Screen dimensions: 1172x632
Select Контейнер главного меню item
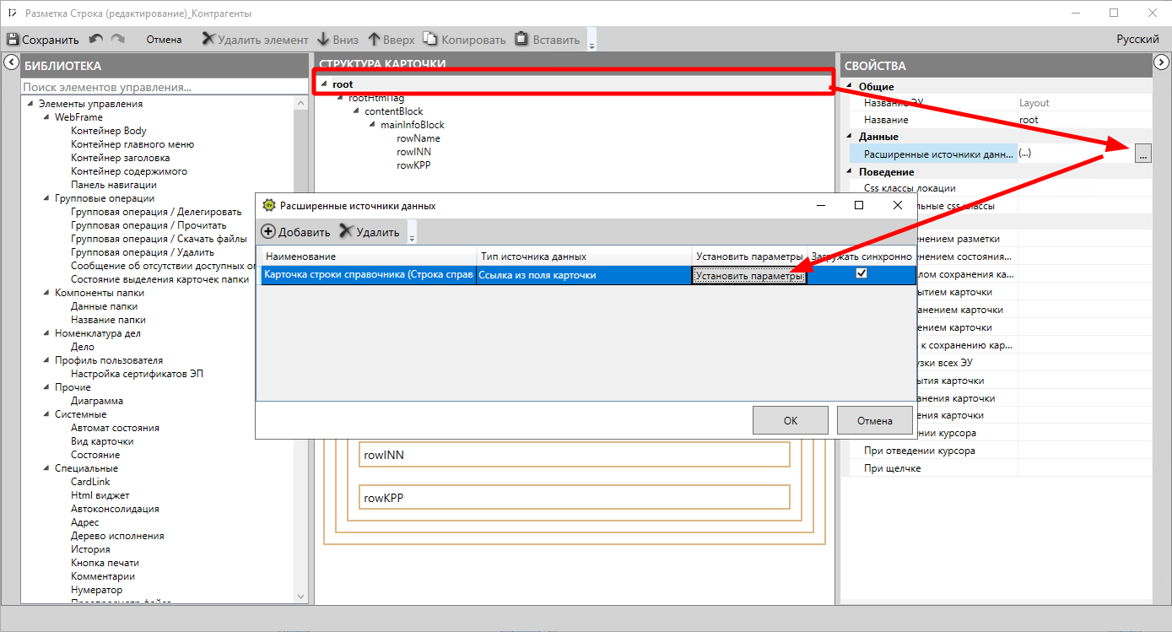click(132, 144)
